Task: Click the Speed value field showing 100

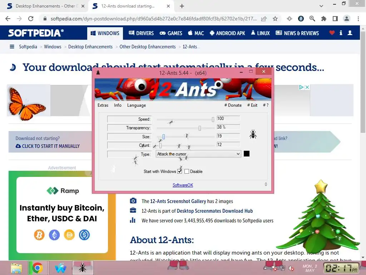Action: click(x=228, y=118)
